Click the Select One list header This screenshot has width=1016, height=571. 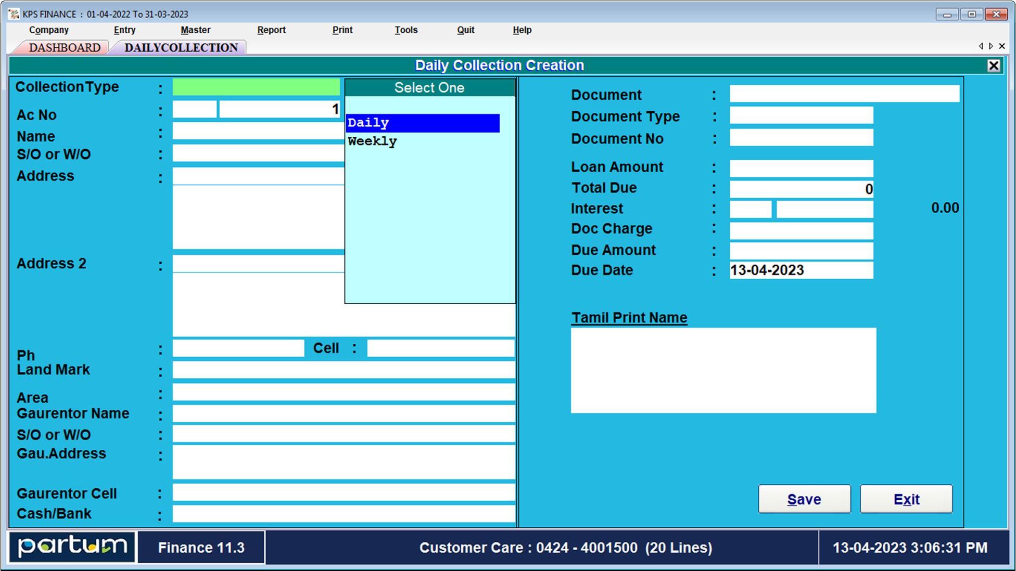coord(429,87)
